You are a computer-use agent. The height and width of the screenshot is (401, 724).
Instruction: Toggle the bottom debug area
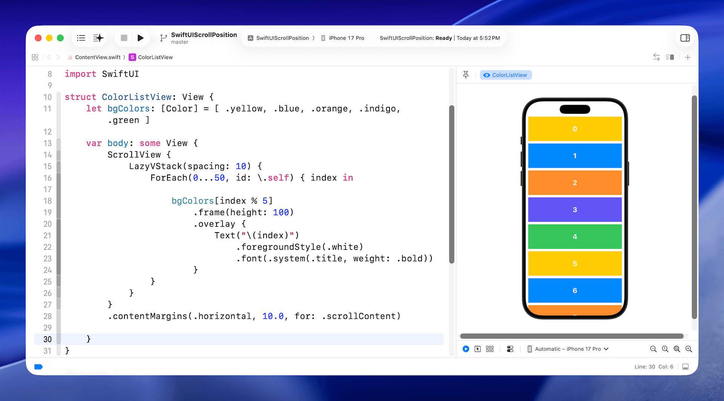pyautogui.click(x=686, y=367)
